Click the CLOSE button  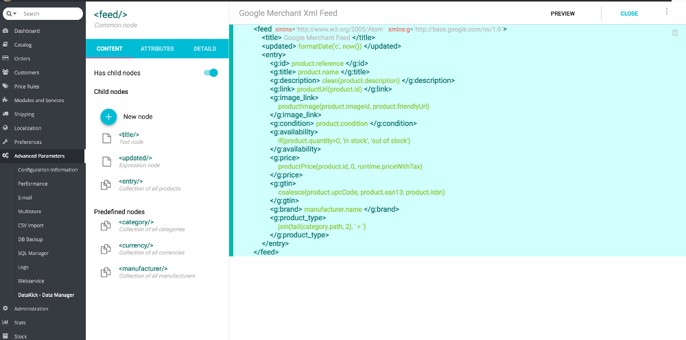click(629, 14)
